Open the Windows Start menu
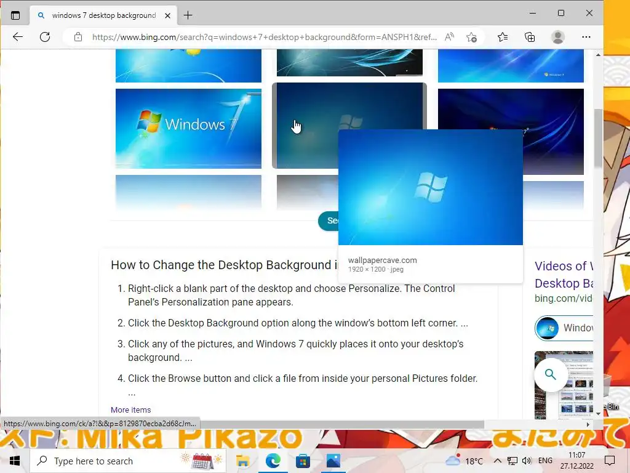 pyautogui.click(x=15, y=461)
